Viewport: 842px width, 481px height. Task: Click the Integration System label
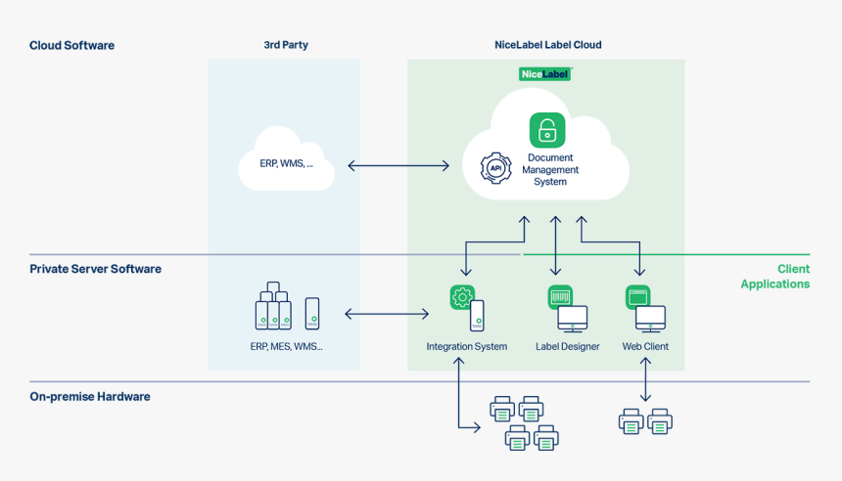coord(467,346)
